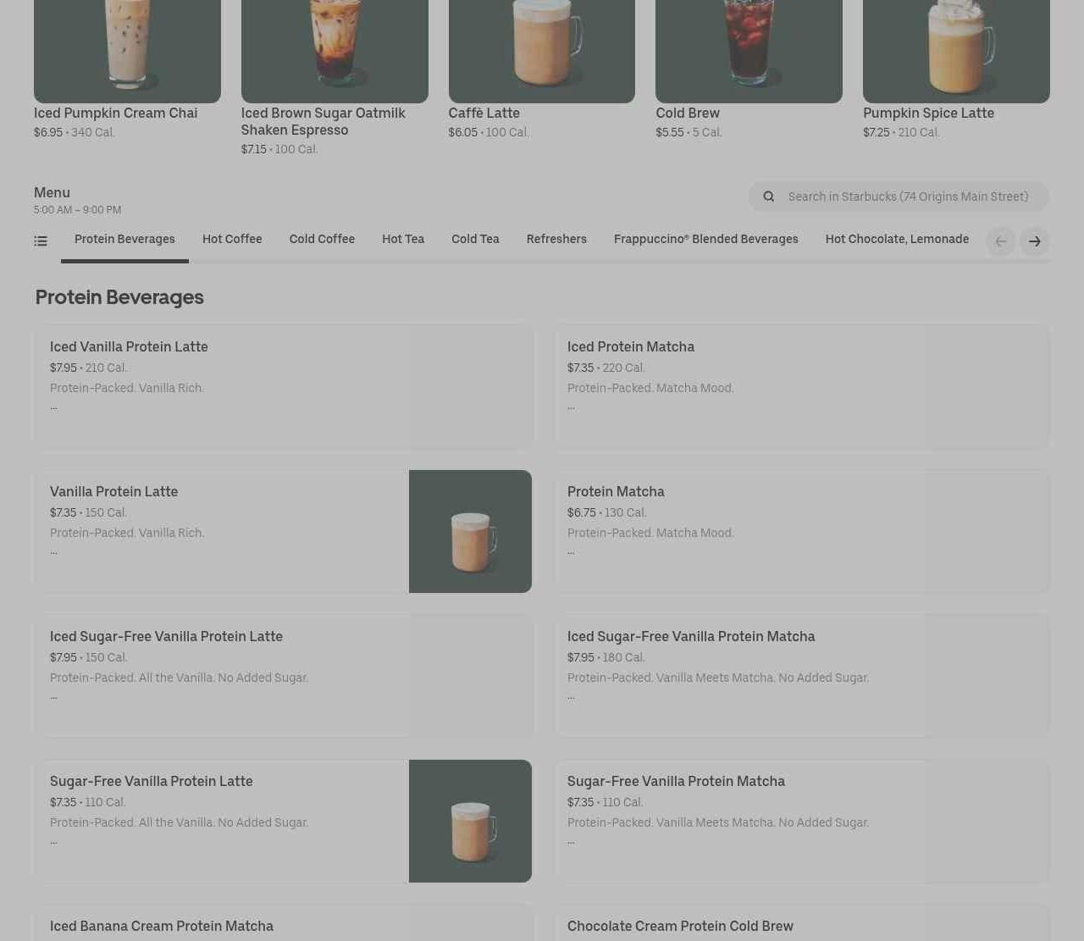The height and width of the screenshot is (941, 1084).
Task: Select the Caffè Latte drink photo
Action: (542, 52)
